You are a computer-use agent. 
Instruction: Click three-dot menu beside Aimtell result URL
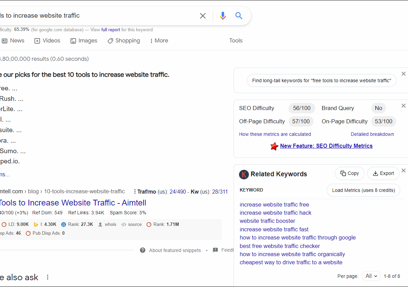pyautogui.click(x=135, y=192)
